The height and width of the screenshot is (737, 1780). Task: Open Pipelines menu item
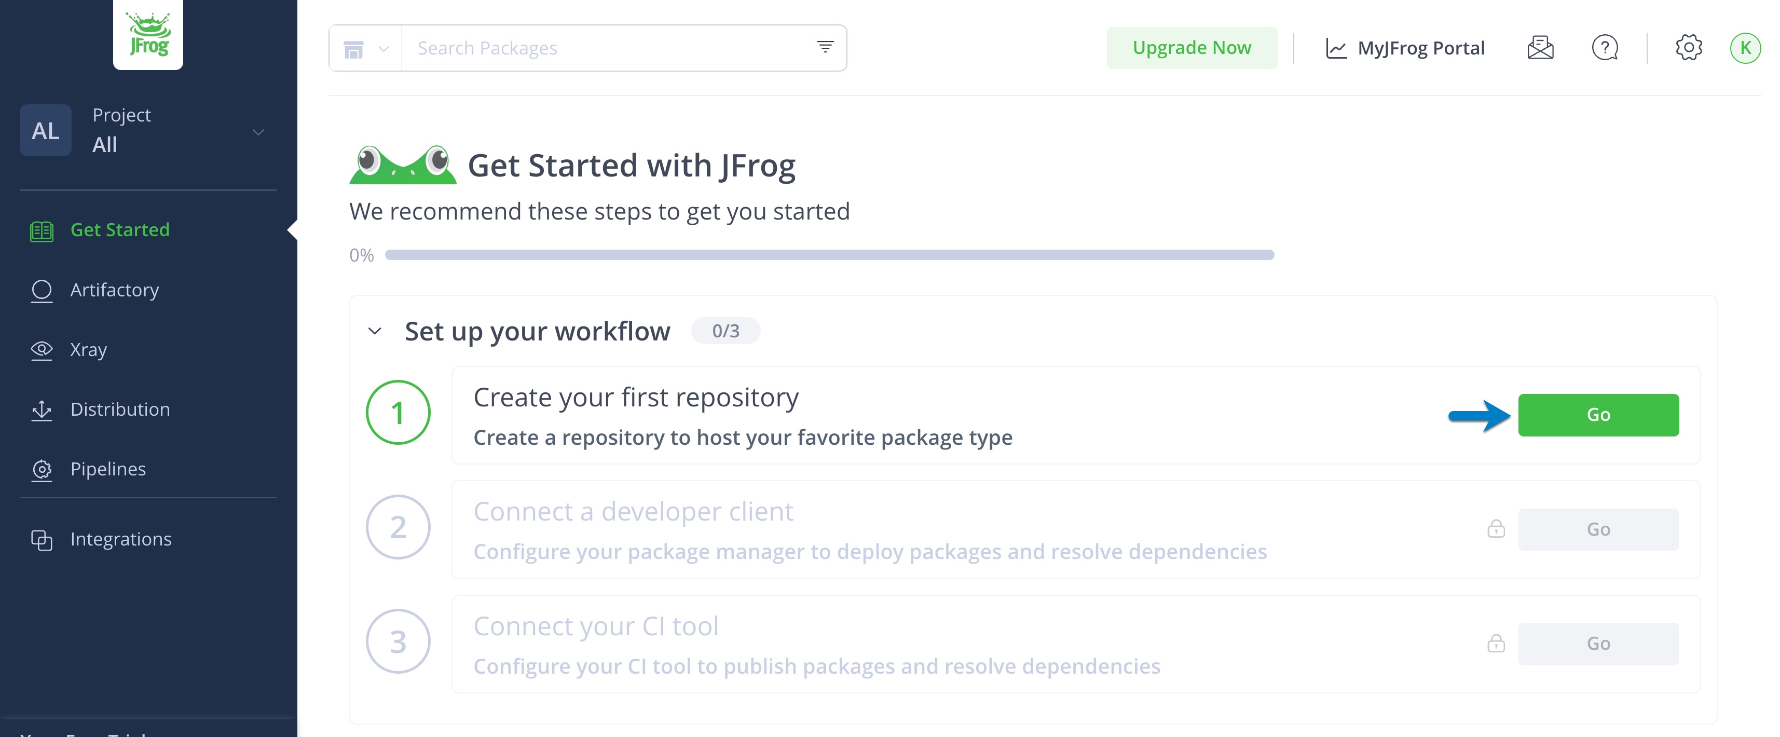[108, 469]
